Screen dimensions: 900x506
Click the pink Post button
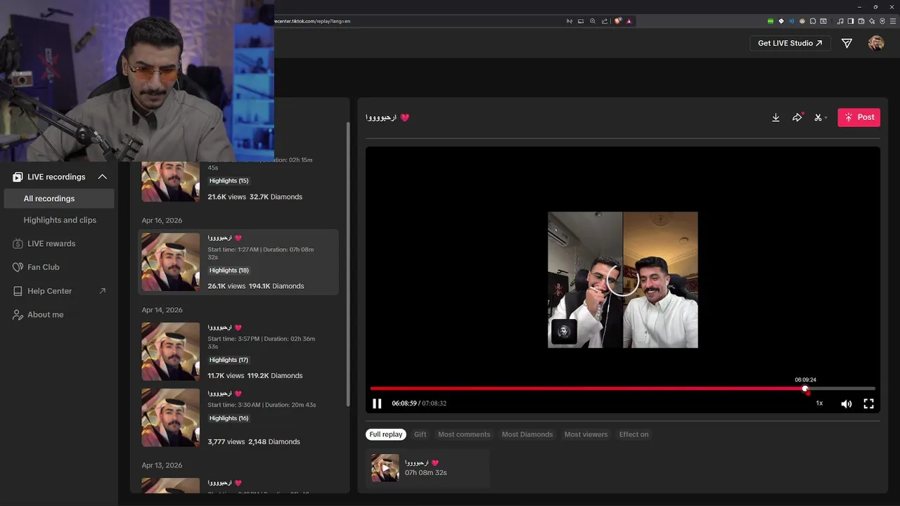pos(859,117)
